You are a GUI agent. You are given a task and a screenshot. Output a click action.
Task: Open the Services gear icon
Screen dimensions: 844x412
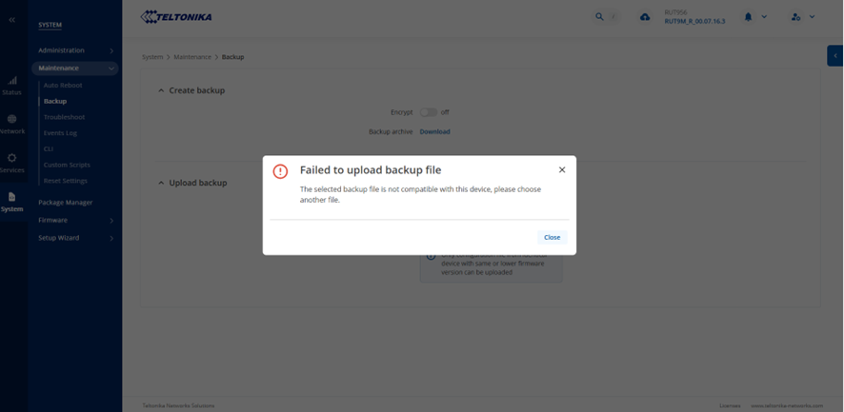(x=12, y=163)
